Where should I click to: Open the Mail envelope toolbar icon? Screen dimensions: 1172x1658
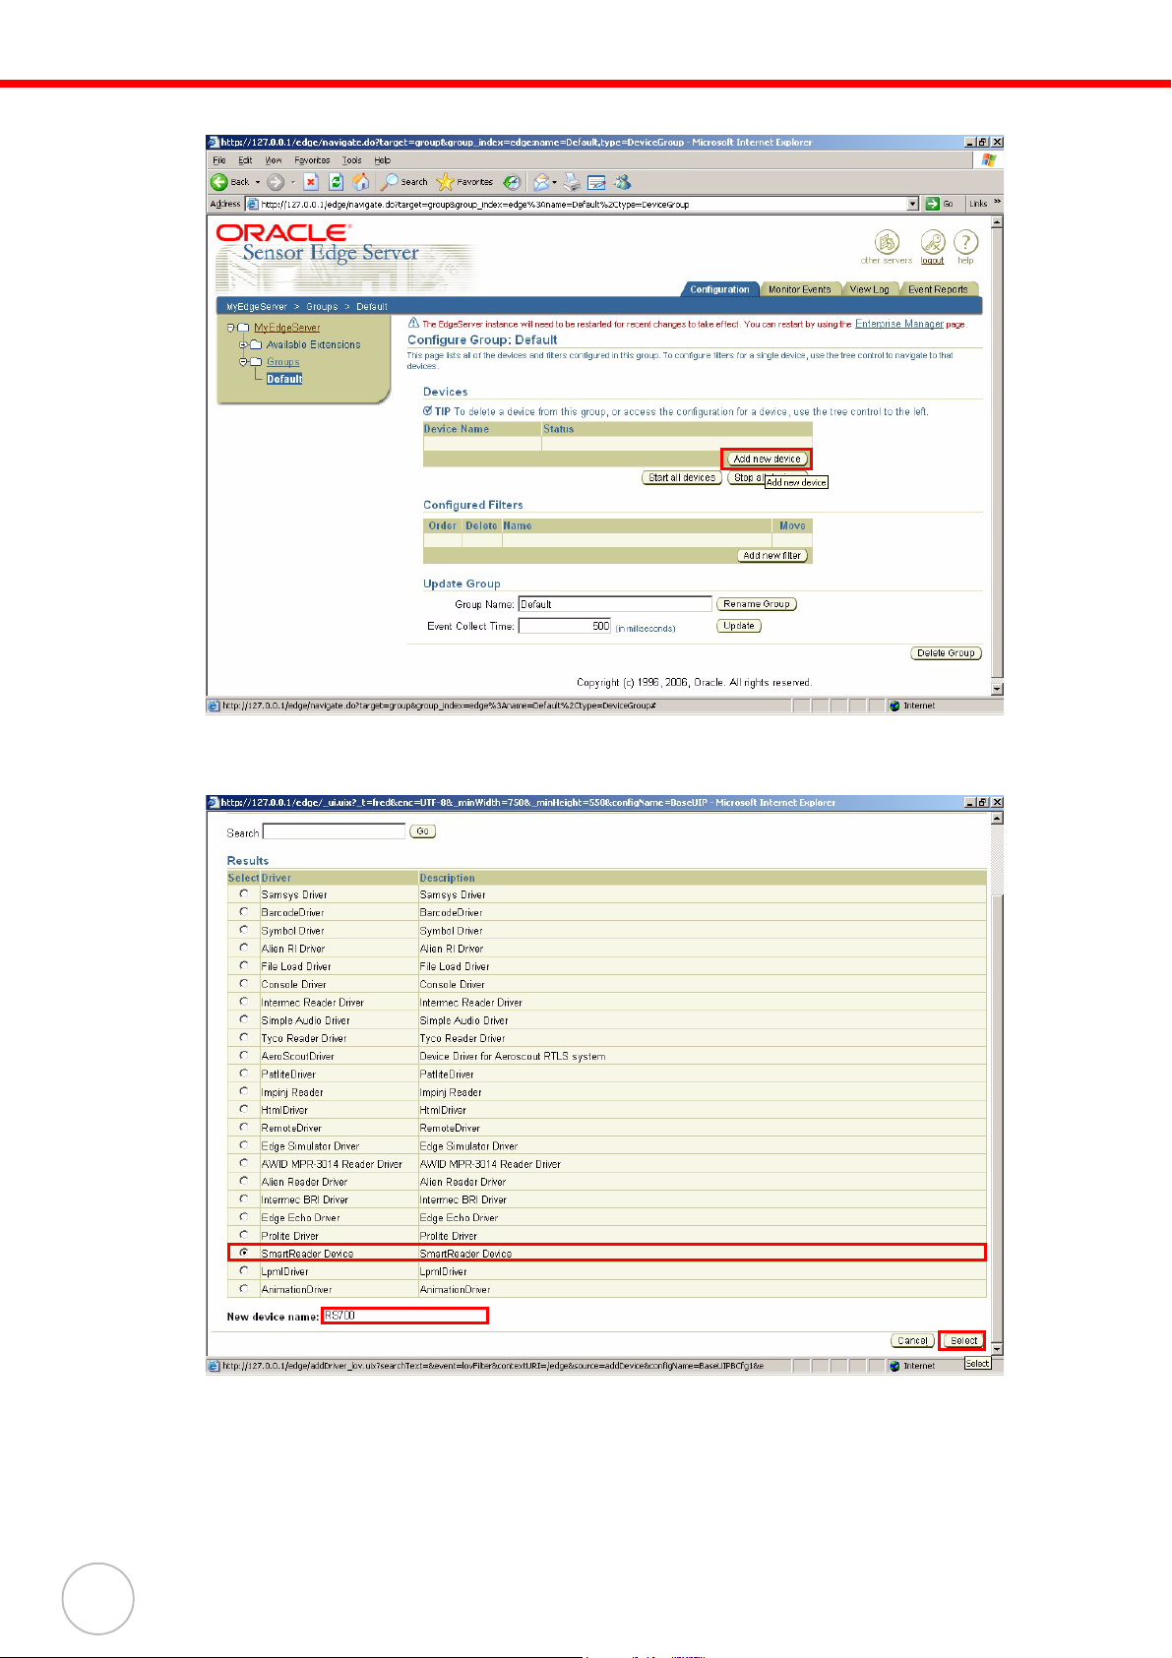(x=541, y=182)
